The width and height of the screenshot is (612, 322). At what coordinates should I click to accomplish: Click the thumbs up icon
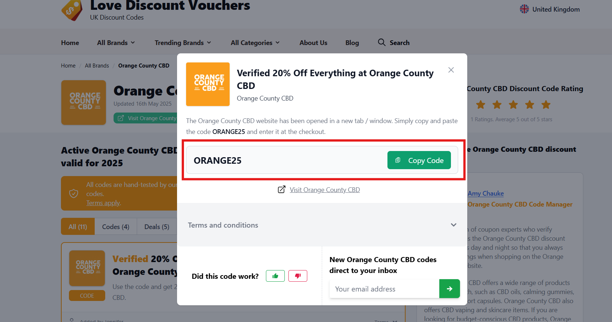275,276
